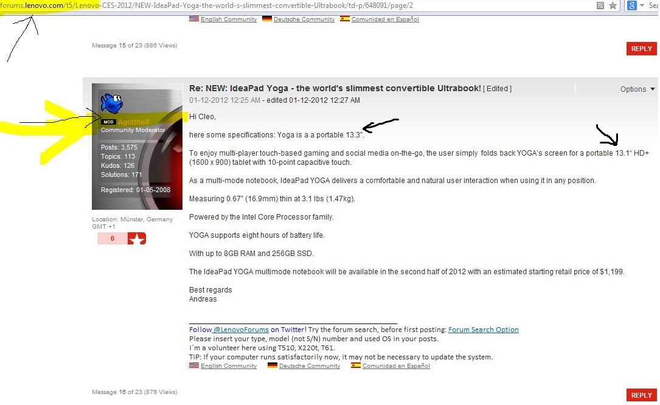660x405 pixels.
Task: Reply to message 15 of 23
Action: [x=642, y=49]
